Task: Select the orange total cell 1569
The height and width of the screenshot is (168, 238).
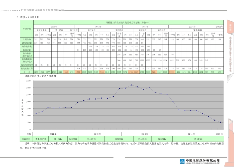Action: [66, 72]
